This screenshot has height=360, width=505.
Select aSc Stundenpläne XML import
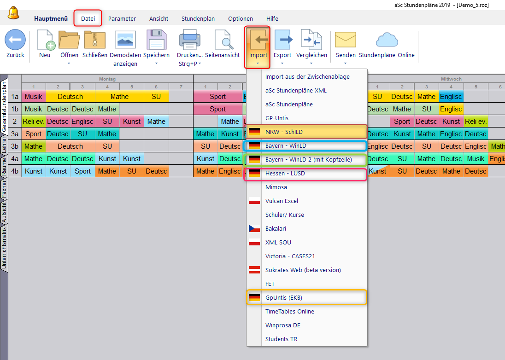(x=307, y=90)
